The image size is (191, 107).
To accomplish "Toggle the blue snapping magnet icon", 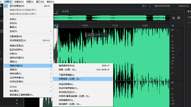I will pos(173,26).
